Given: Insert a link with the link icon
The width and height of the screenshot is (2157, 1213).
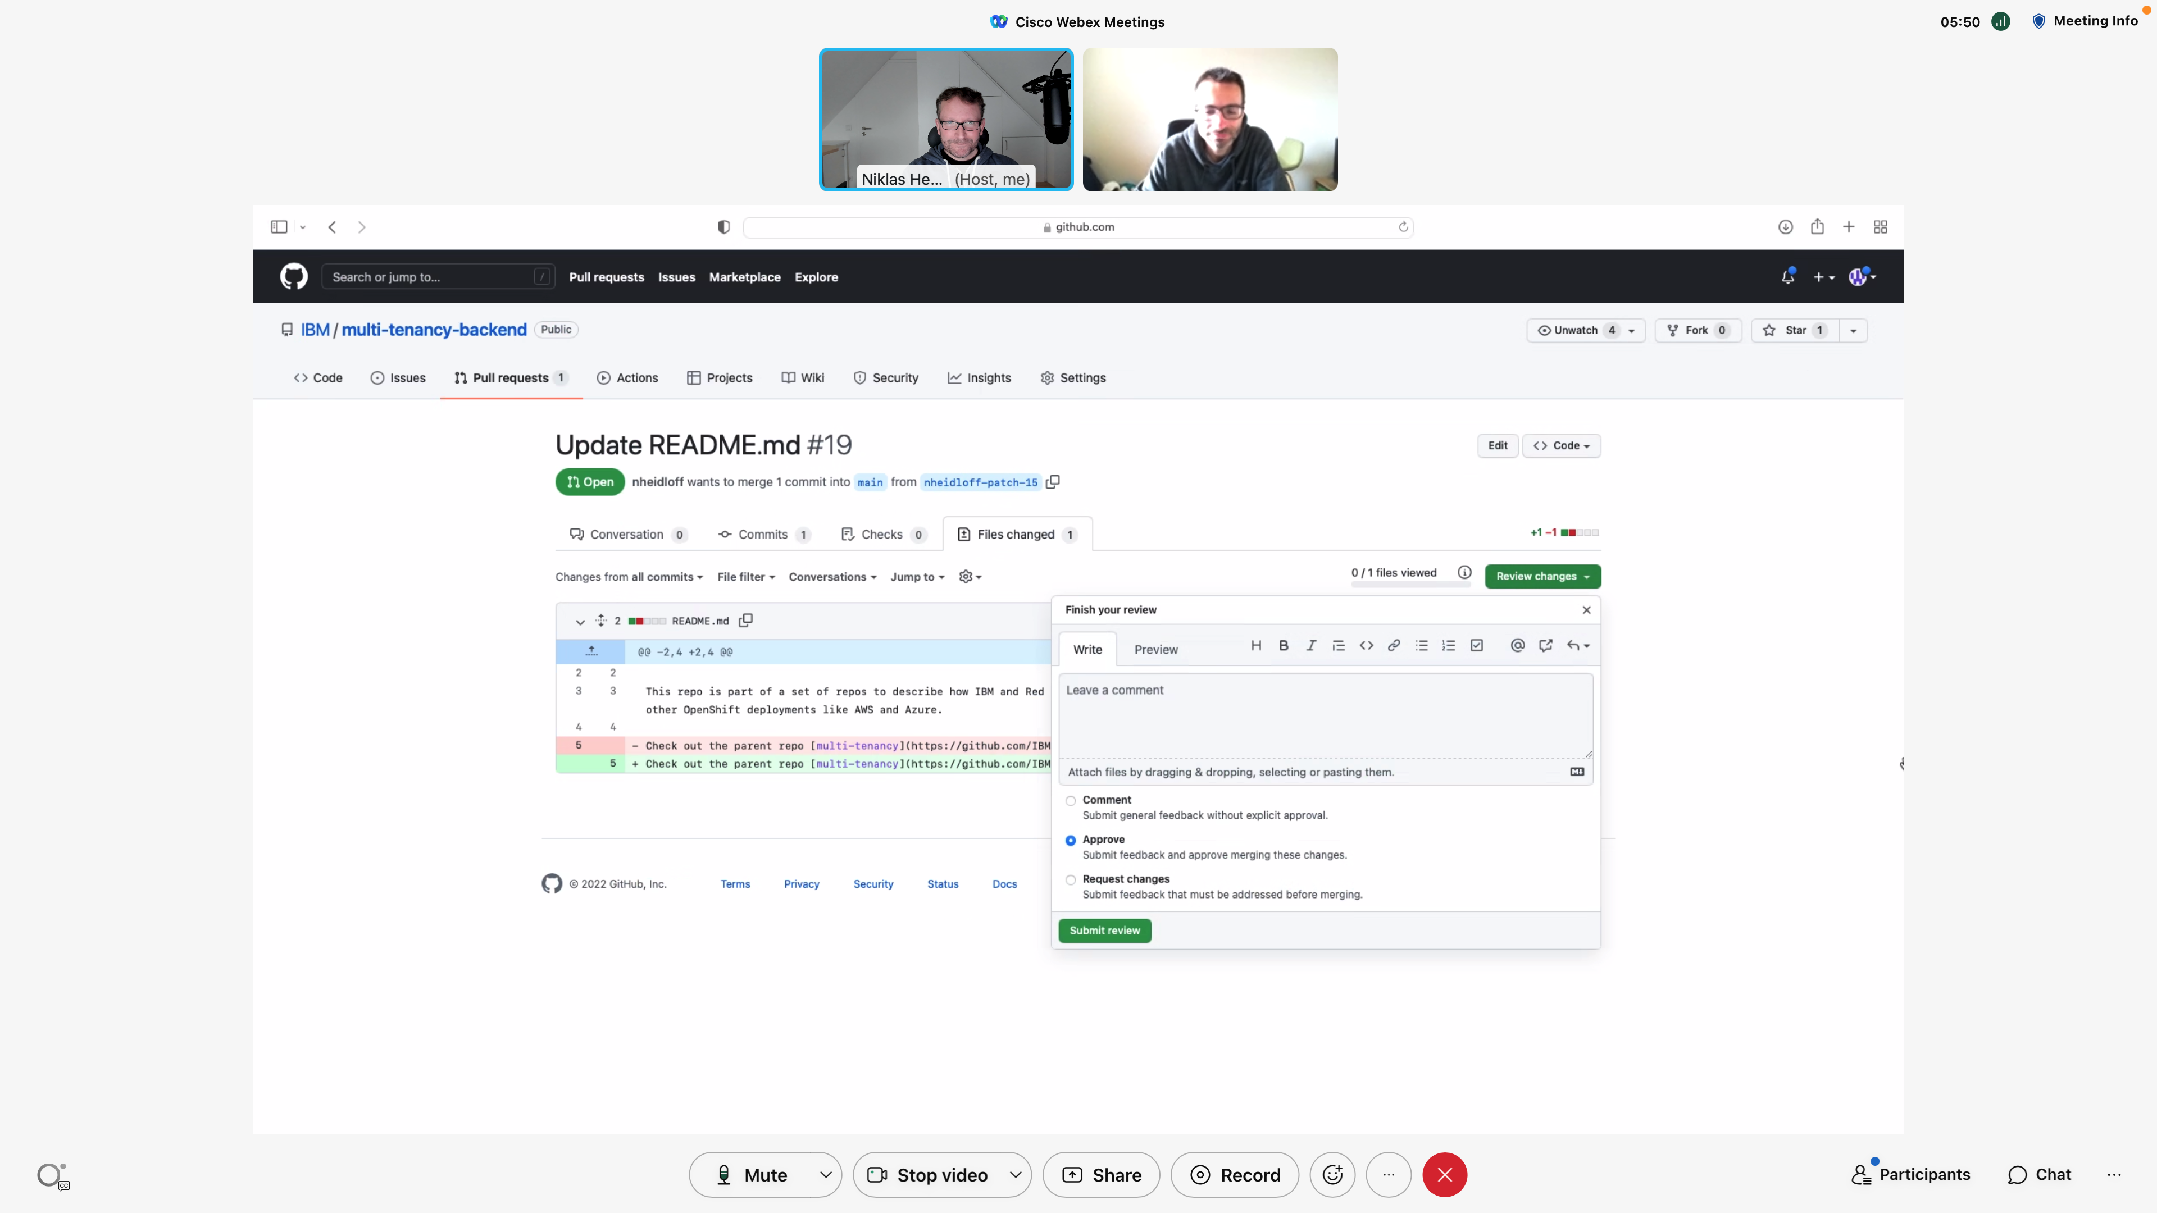Looking at the screenshot, I should (1394, 645).
